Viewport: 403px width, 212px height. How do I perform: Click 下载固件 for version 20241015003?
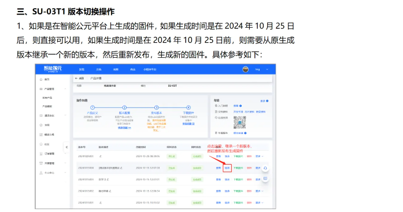click(x=238, y=180)
